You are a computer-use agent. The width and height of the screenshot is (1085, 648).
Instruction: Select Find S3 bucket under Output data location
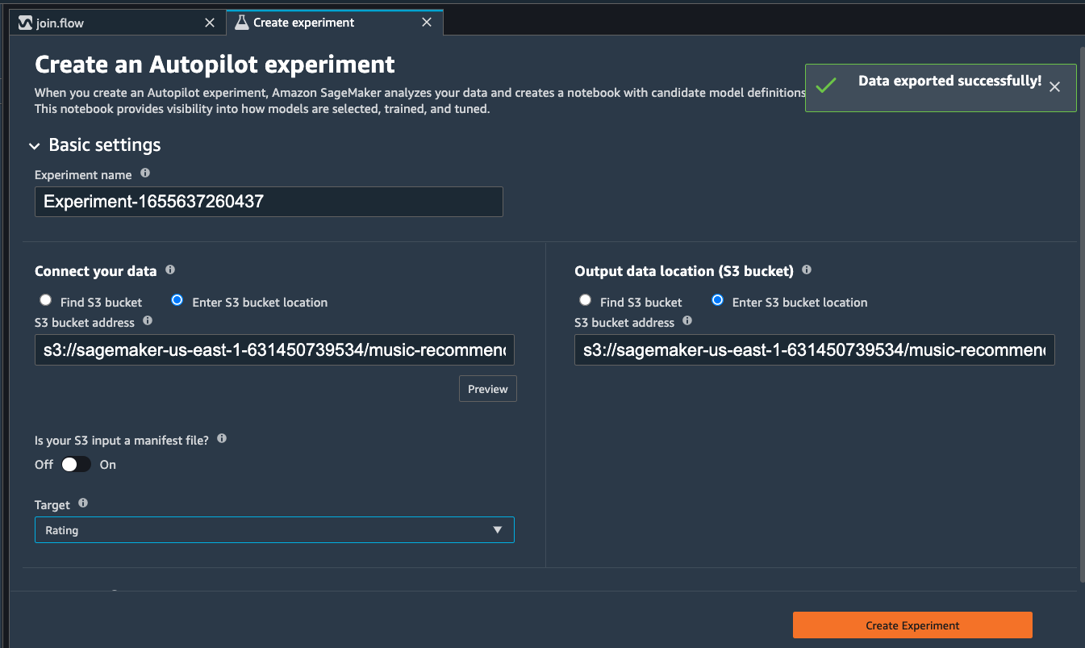click(585, 301)
